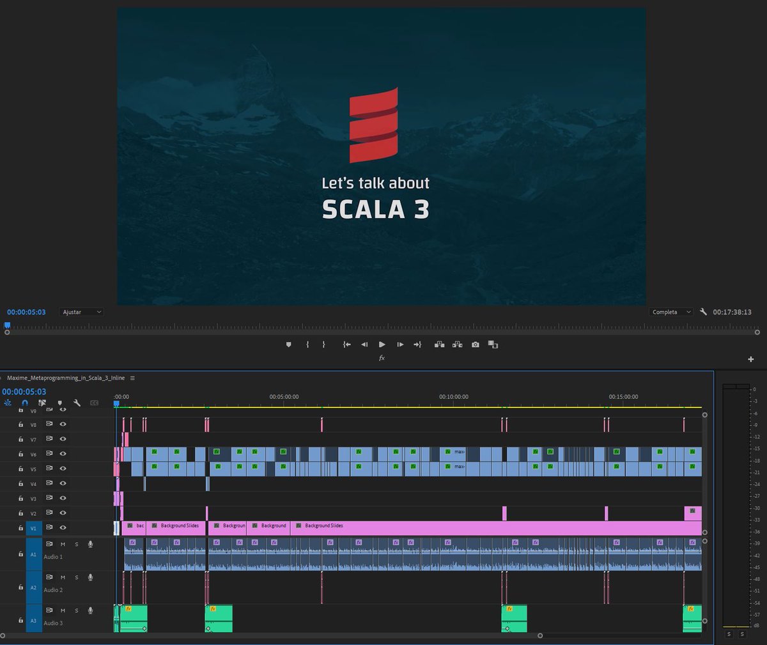Click the closed captions CC track button

(x=94, y=403)
